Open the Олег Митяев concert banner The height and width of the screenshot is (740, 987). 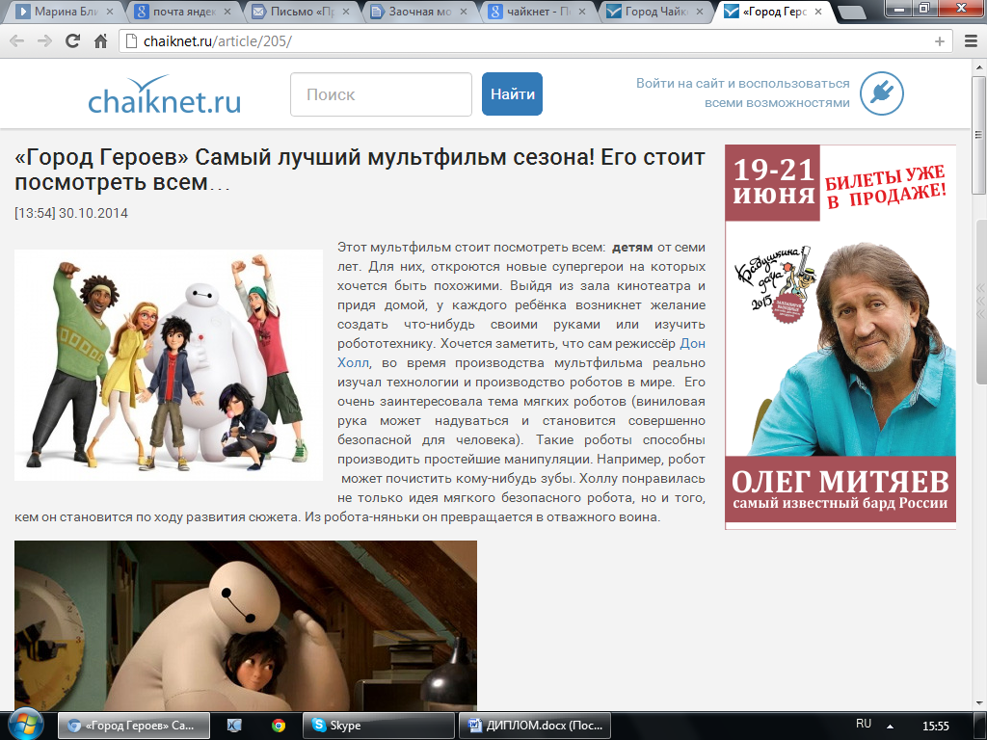(x=840, y=336)
